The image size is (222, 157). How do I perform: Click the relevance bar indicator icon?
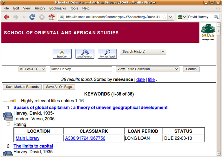coord(11,101)
